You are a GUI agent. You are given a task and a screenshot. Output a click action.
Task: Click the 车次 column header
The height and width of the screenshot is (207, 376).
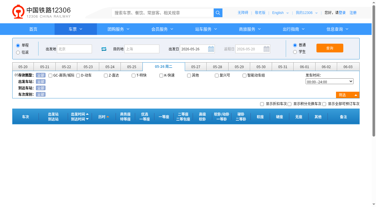(25, 117)
